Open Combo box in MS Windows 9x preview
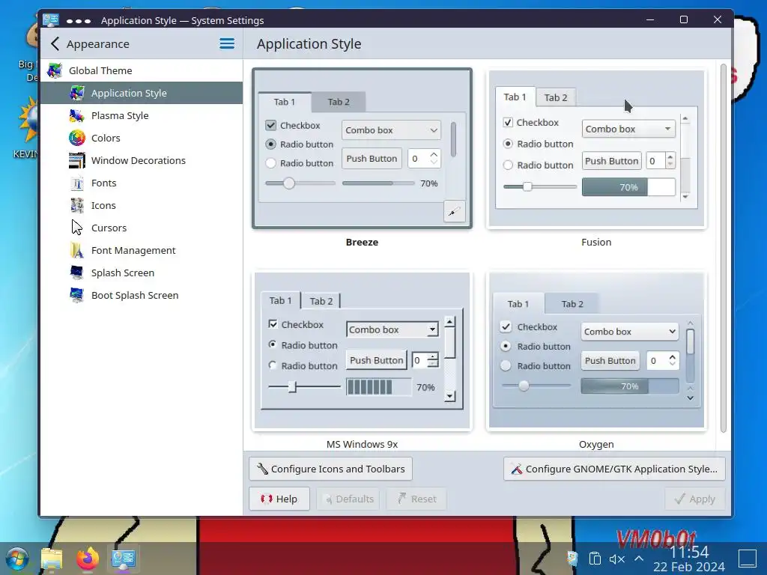 coord(392,329)
